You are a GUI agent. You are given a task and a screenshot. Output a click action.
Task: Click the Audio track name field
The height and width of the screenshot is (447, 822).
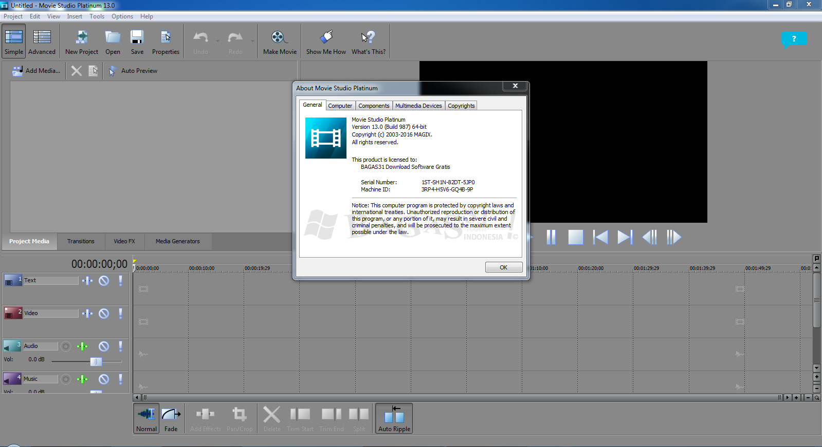point(41,346)
